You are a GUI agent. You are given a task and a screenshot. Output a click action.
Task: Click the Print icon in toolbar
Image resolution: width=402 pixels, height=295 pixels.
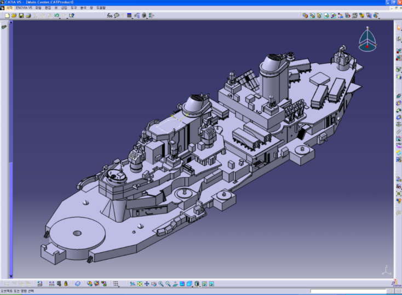click(28, 15)
